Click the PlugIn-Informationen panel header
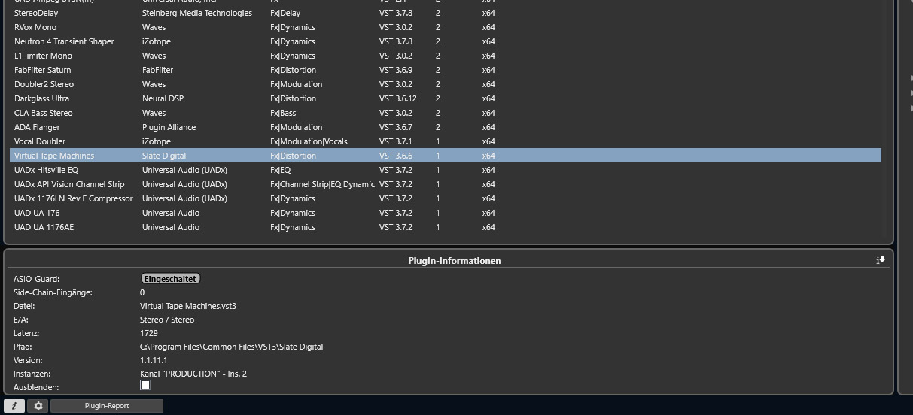 click(x=454, y=261)
